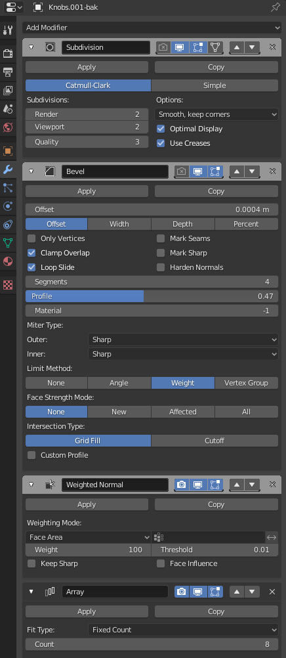
Task: Open the Tool properties tab
Action: pyautogui.click(x=8, y=30)
